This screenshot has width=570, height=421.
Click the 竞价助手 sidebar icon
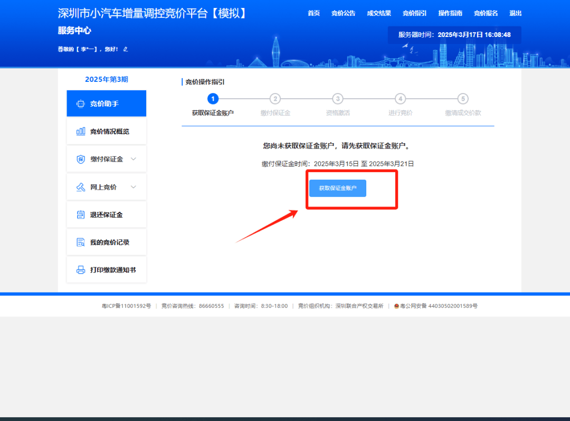pyautogui.click(x=81, y=104)
